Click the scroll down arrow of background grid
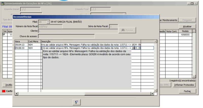The image size is (203, 108). pos(194,76)
